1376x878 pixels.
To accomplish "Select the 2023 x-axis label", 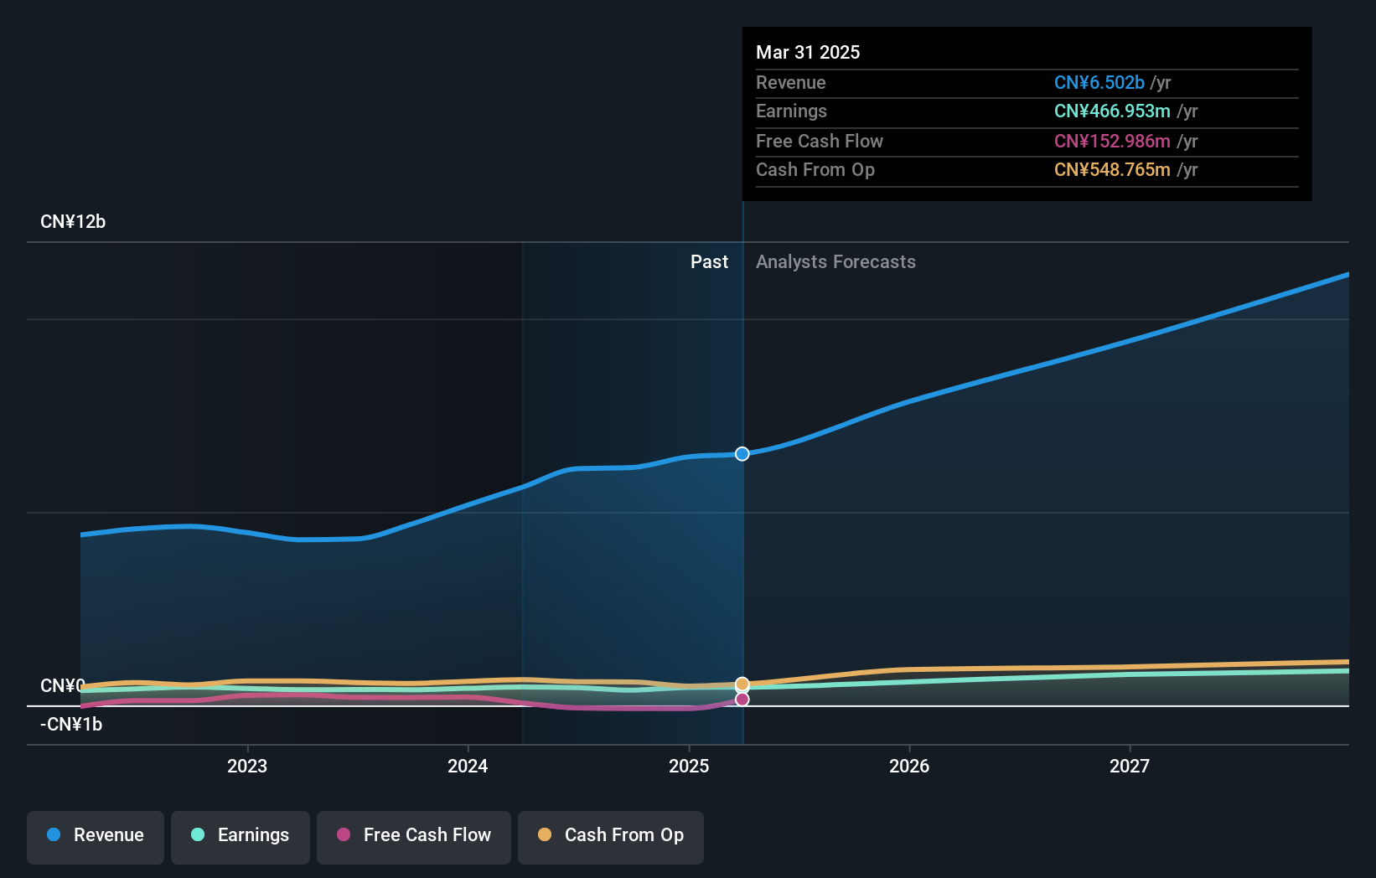I will pyautogui.click(x=247, y=766).
